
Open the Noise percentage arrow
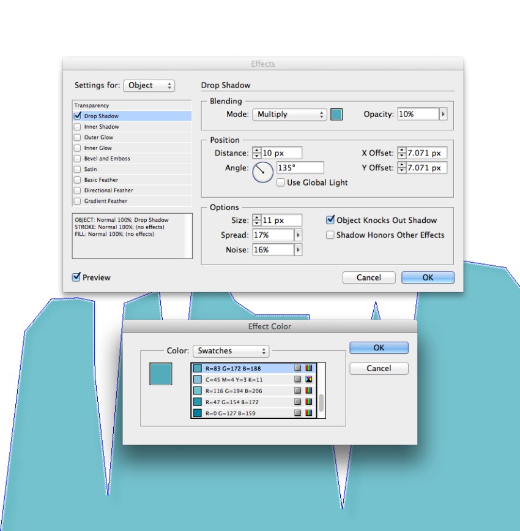click(x=298, y=250)
